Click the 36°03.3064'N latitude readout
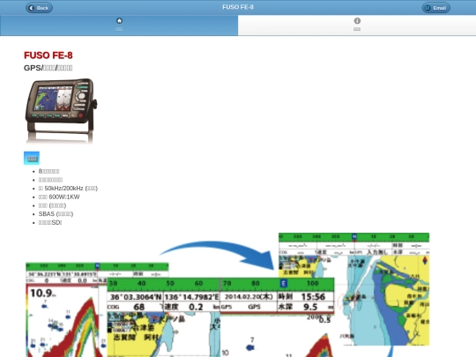The height and width of the screenshot is (357, 476). pos(136,296)
